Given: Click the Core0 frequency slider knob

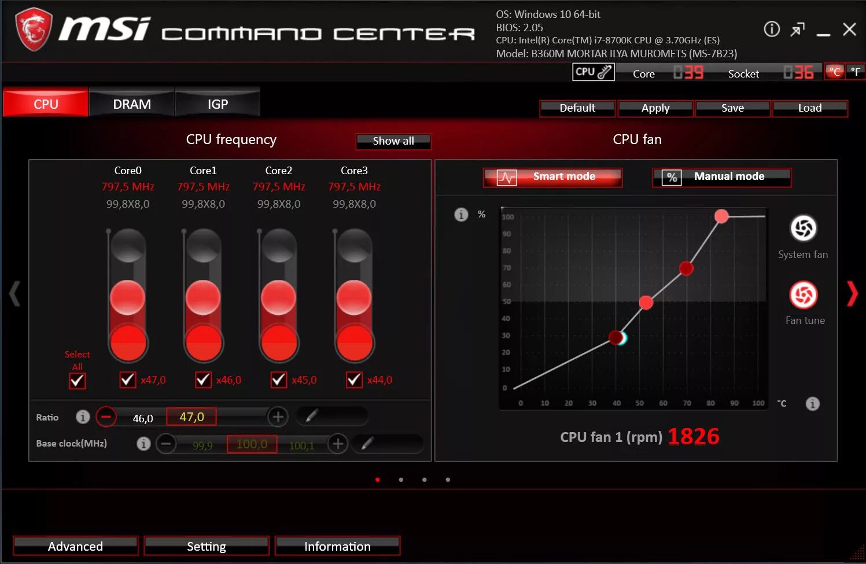Looking at the screenshot, I should [x=127, y=297].
